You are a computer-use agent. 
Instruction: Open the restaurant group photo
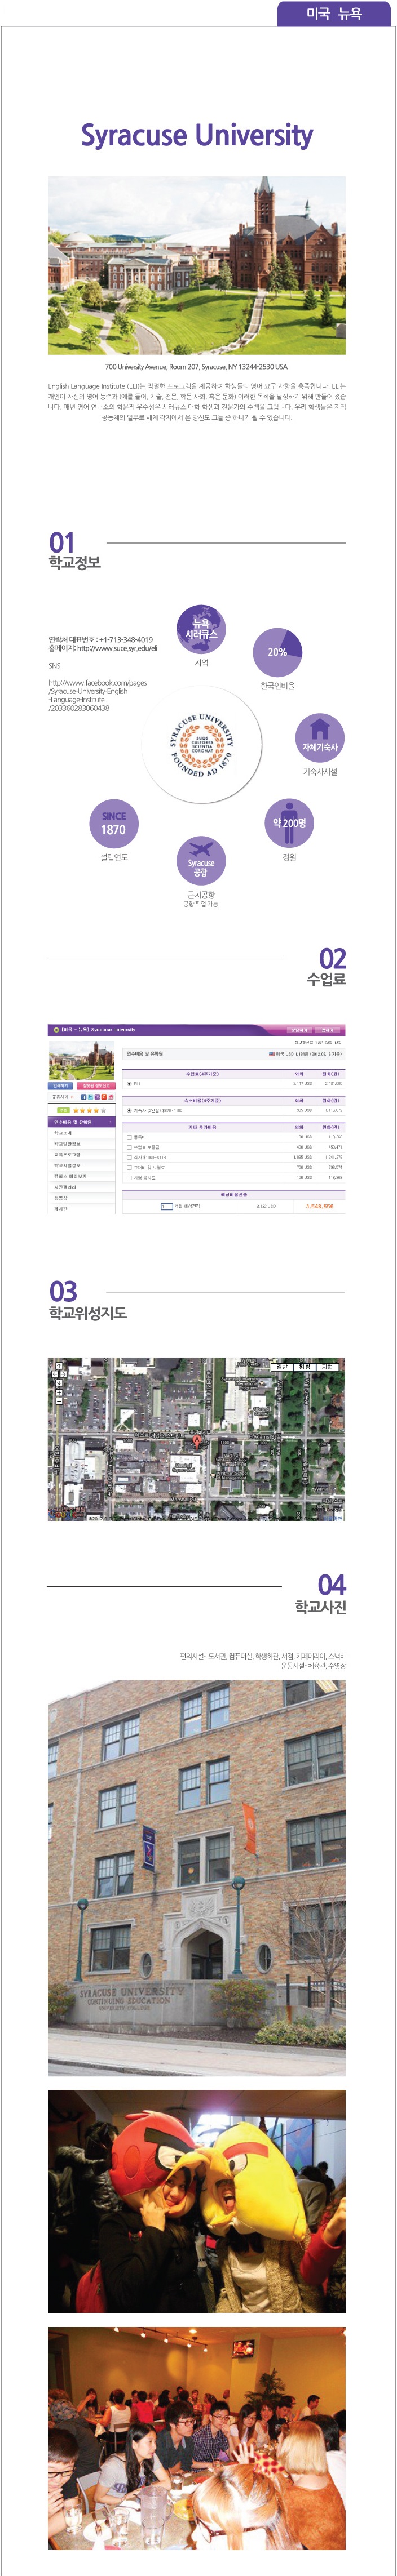pos(197,2438)
